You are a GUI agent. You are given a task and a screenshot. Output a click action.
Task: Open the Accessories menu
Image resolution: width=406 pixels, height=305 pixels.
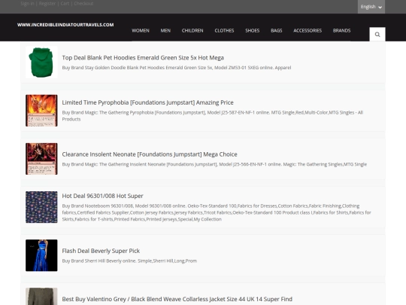(x=308, y=31)
